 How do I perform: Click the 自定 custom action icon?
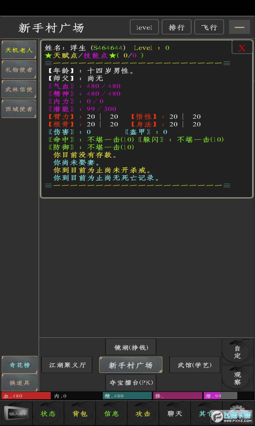tap(237, 352)
